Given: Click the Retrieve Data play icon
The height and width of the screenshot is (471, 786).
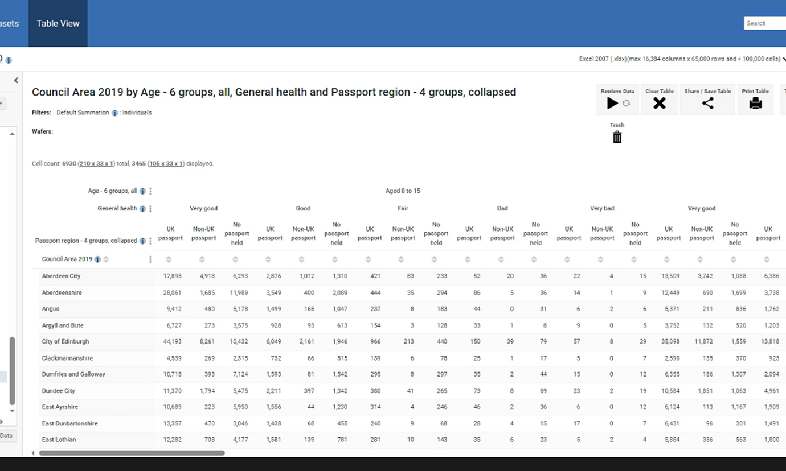Looking at the screenshot, I should (612, 104).
